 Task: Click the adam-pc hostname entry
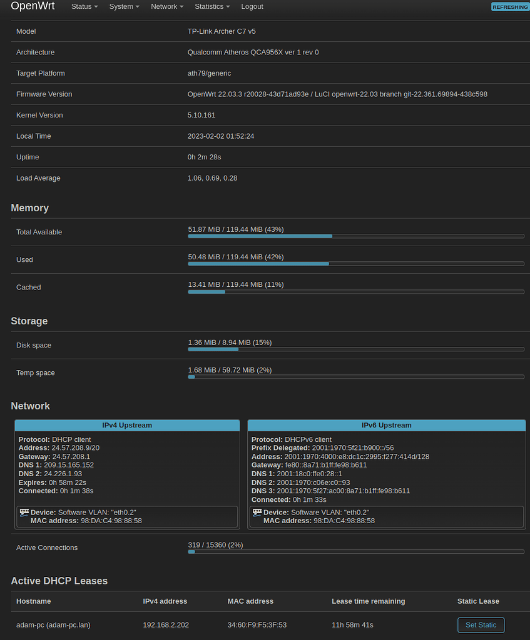(x=53, y=624)
